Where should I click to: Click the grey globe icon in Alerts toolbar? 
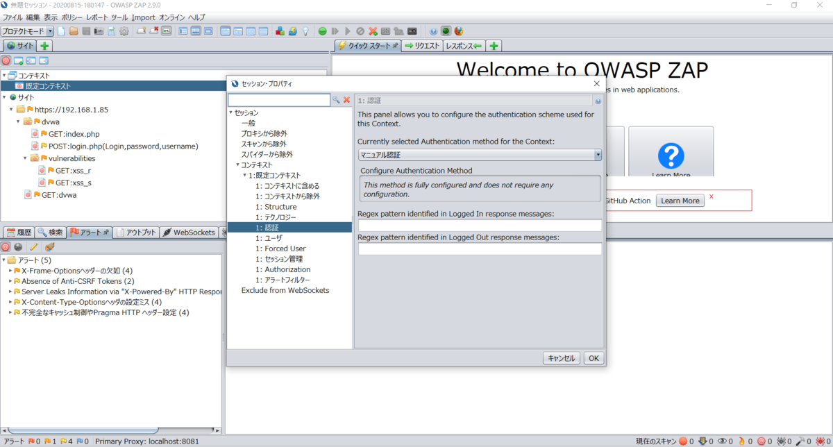(18, 247)
